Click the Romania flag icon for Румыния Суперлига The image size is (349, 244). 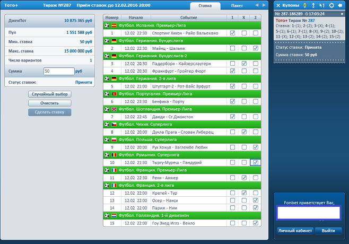coord(114,155)
